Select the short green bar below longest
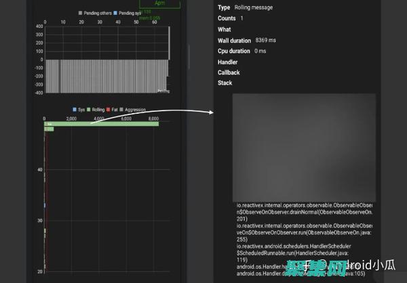The image size is (407, 283). 49,129
